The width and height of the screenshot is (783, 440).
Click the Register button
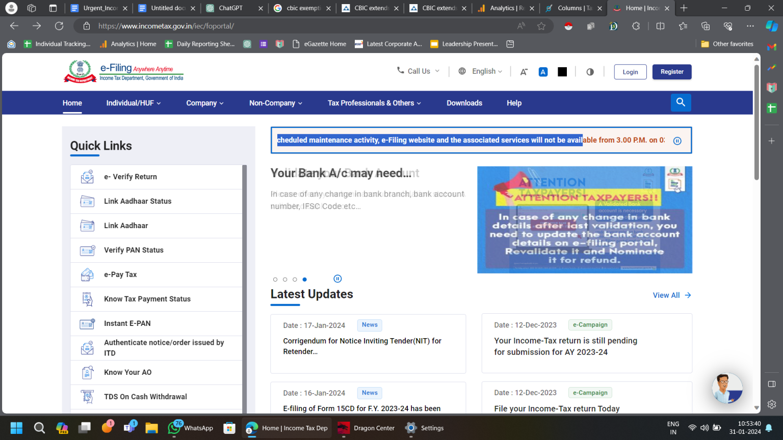671,72
